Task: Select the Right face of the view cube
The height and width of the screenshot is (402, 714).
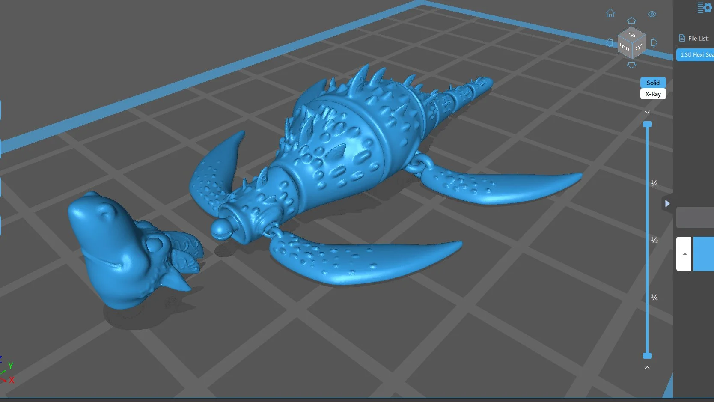Action: [x=639, y=47]
